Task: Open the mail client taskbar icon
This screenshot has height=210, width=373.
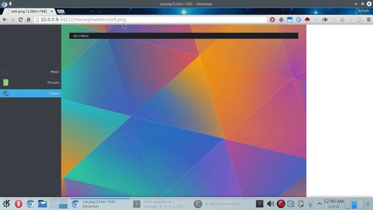Action: coord(43,204)
